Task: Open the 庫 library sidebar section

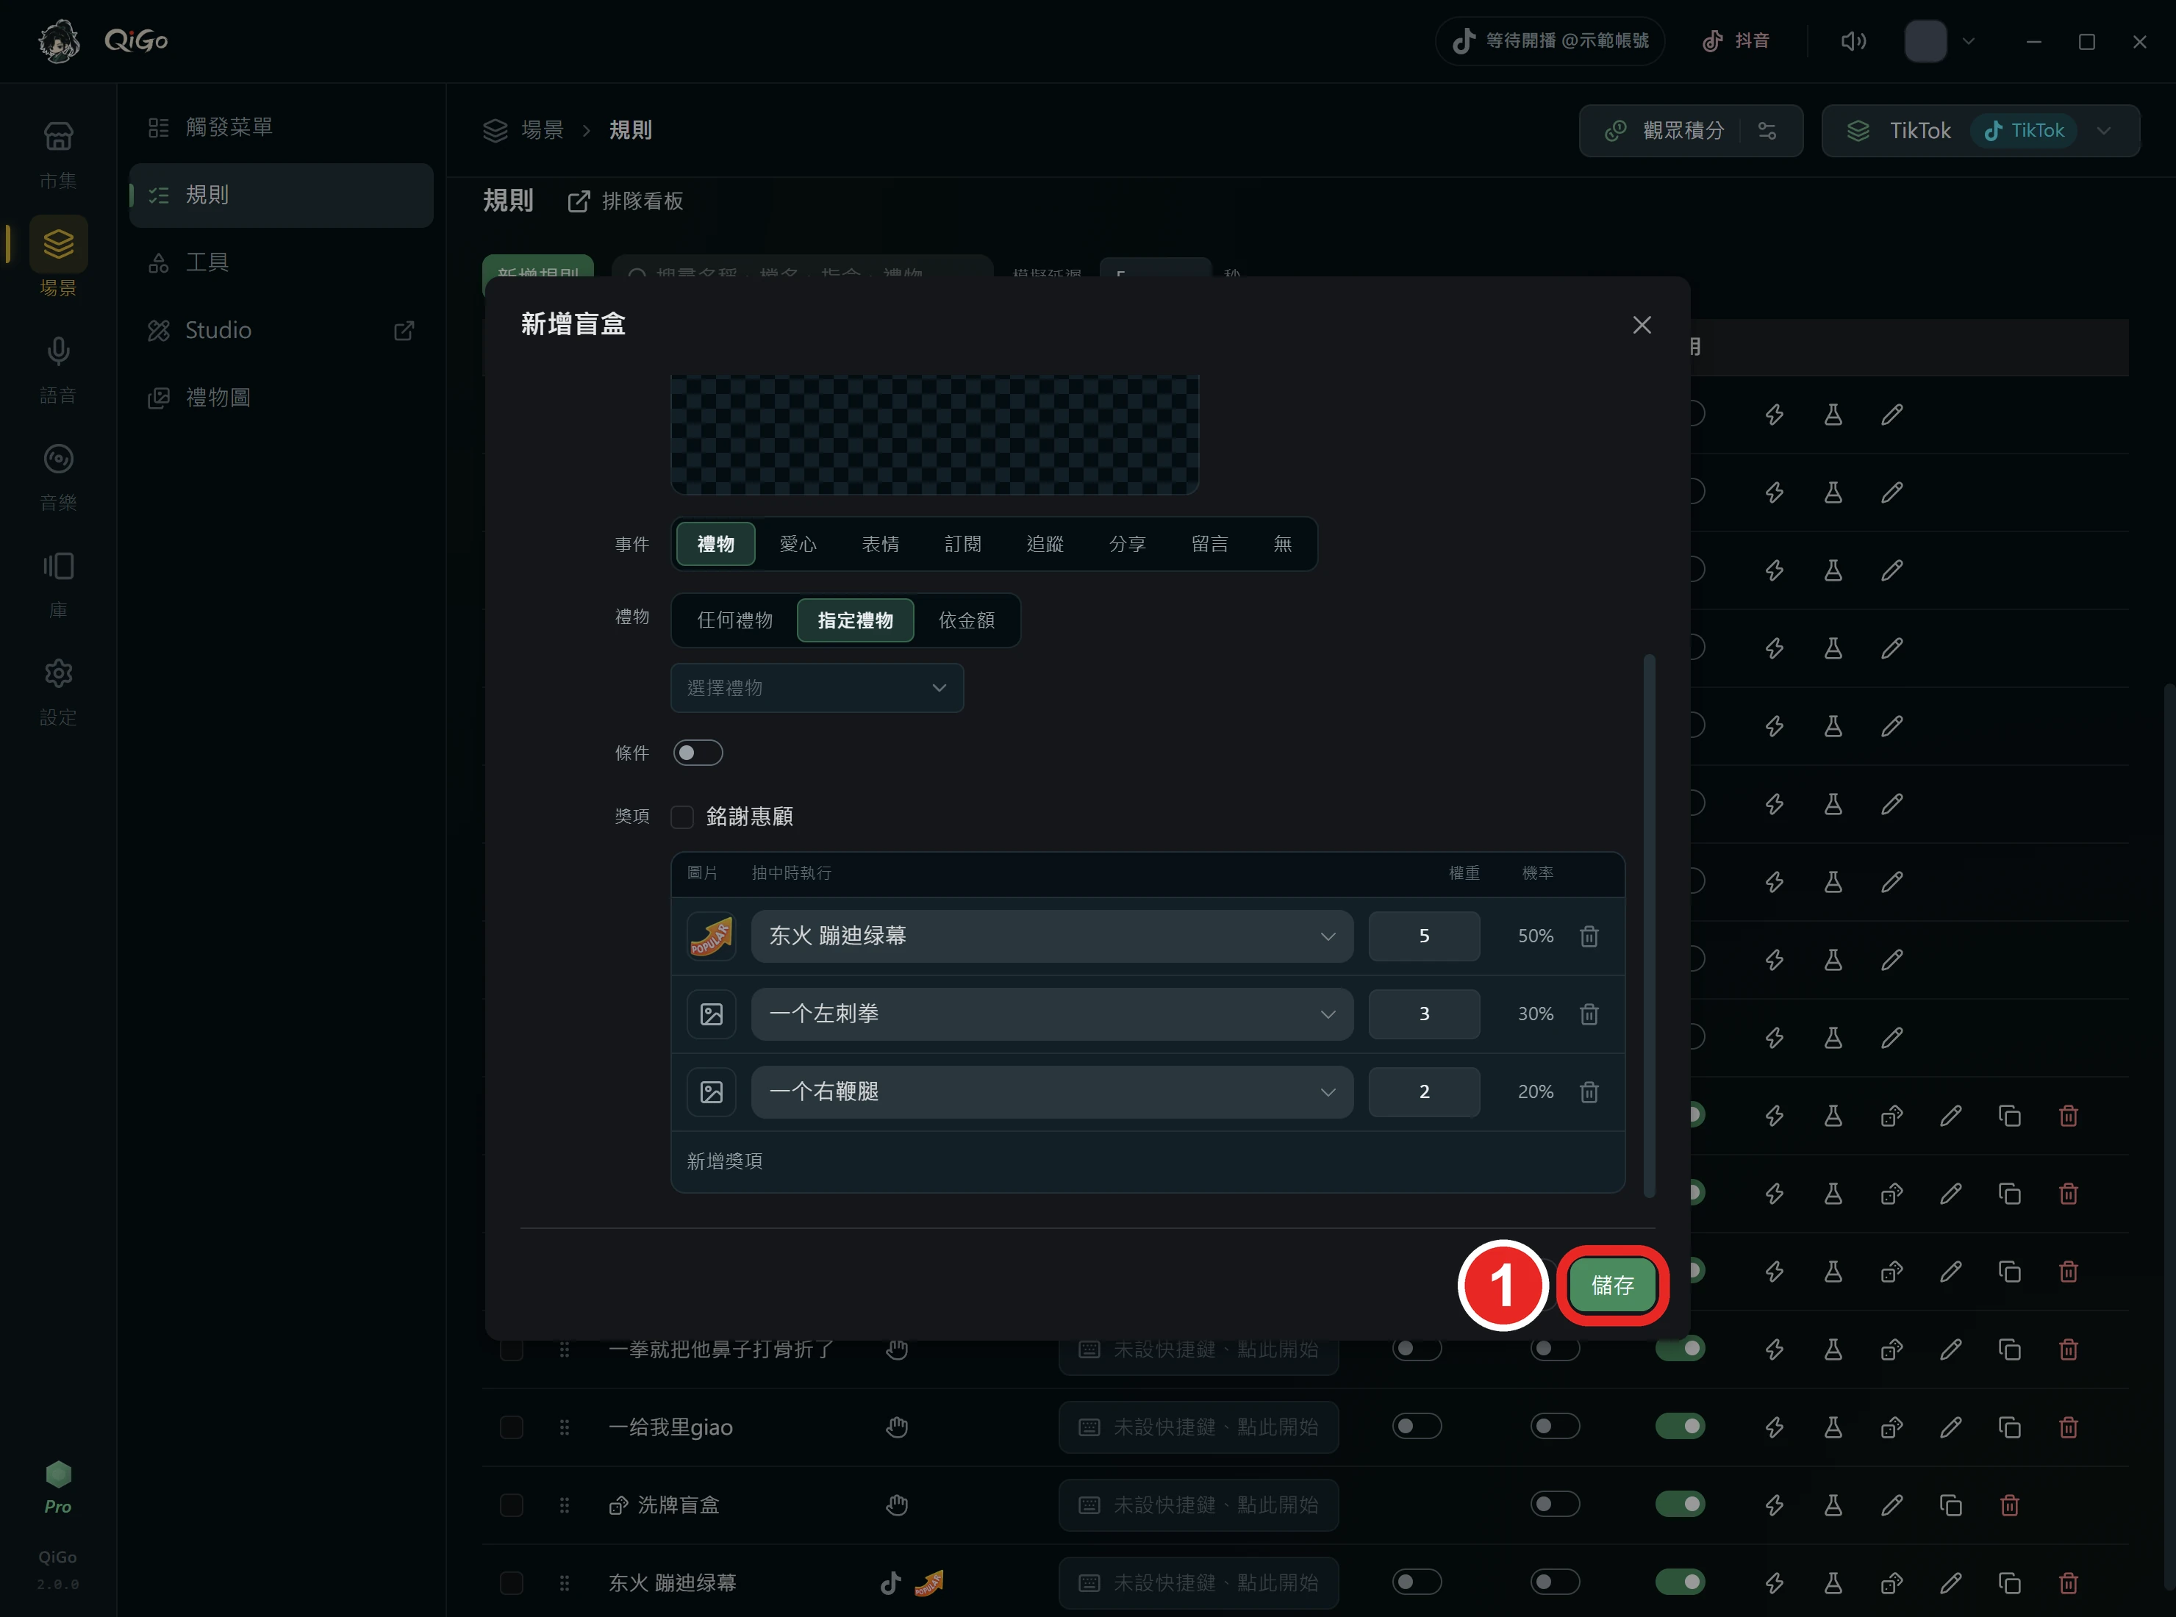Action: 58,584
